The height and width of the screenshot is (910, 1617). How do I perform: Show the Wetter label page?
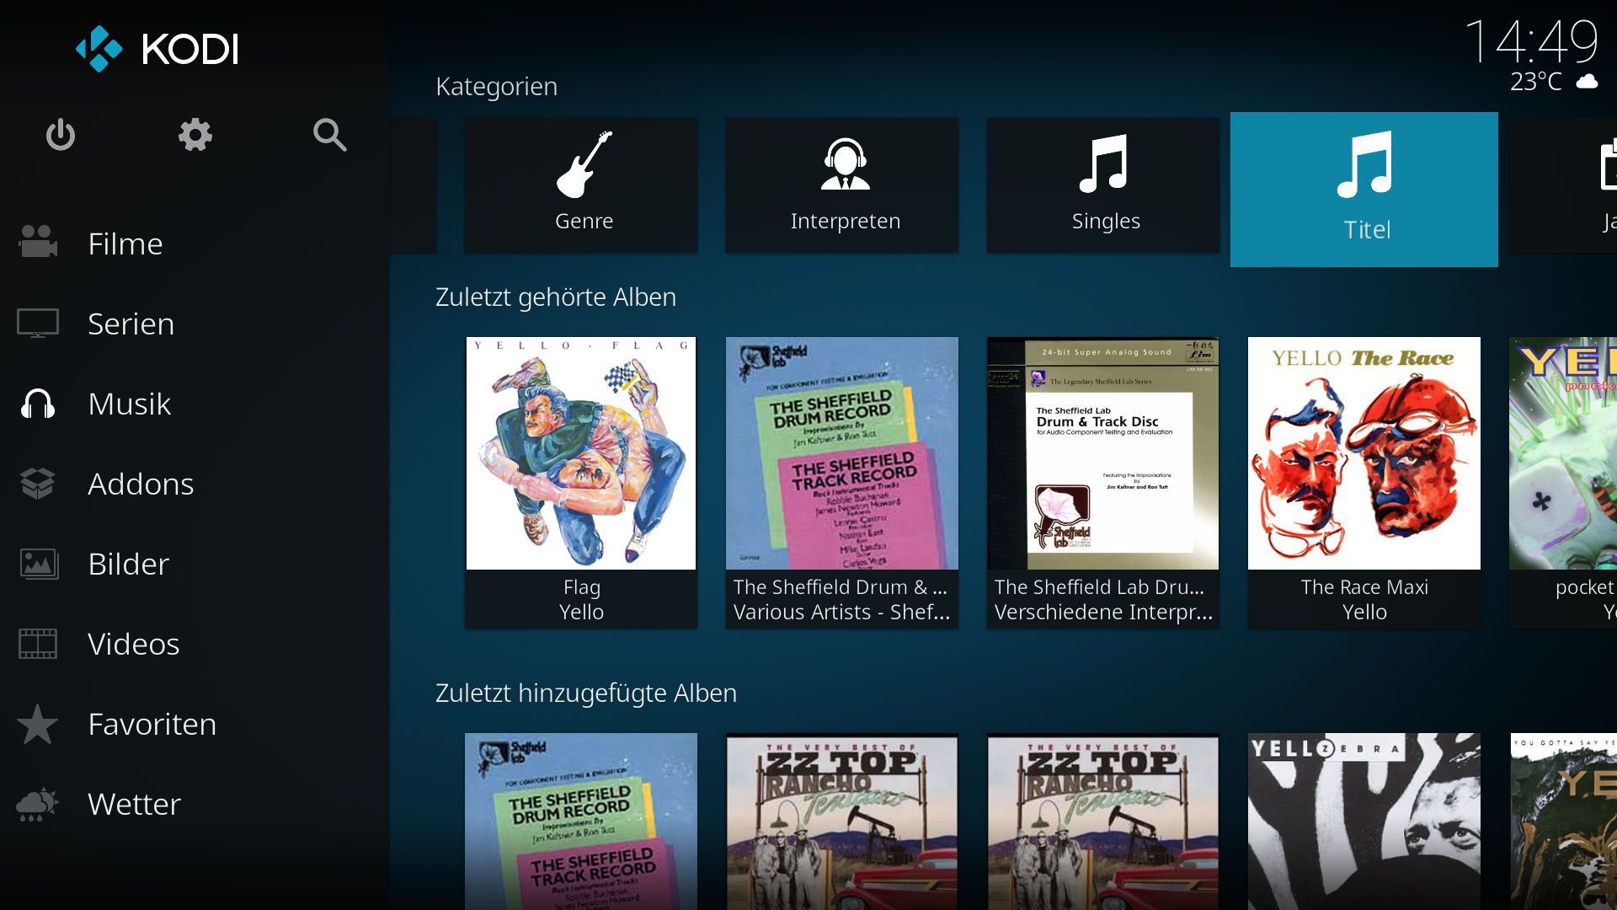click(x=134, y=804)
